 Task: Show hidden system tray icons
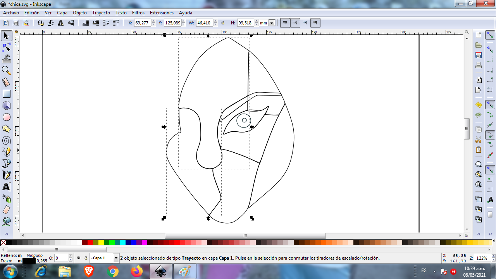(x=434, y=271)
